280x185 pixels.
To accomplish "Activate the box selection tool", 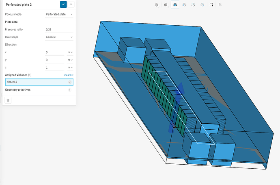I will point(211,5).
